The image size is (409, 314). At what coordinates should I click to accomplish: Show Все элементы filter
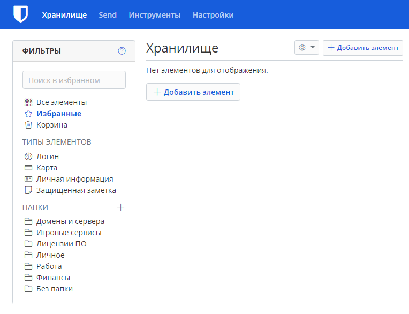(62, 102)
